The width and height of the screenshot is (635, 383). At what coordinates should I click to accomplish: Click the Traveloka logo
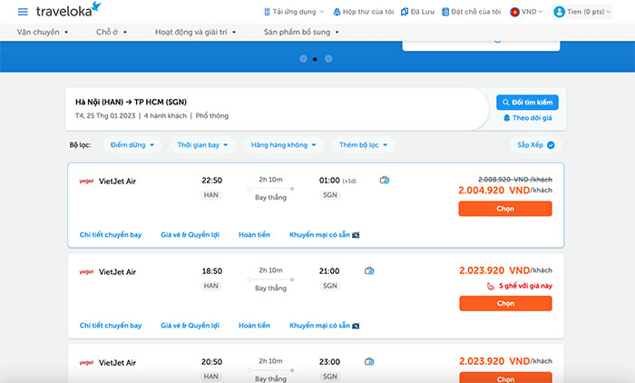click(x=68, y=10)
